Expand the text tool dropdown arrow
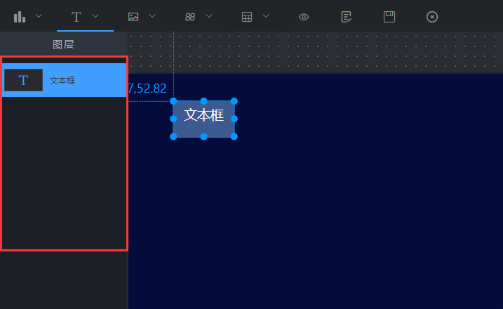The image size is (503, 309). (x=95, y=15)
